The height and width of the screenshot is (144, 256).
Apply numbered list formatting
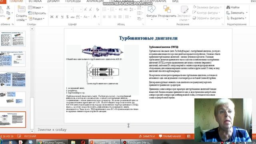113,10
